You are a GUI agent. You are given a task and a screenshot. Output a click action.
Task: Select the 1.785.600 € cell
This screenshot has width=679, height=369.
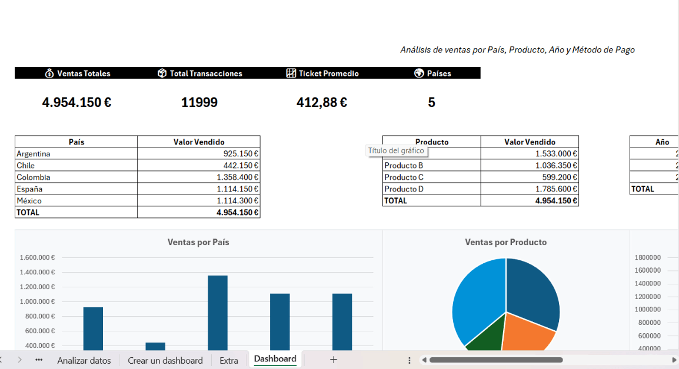pos(530,189)
